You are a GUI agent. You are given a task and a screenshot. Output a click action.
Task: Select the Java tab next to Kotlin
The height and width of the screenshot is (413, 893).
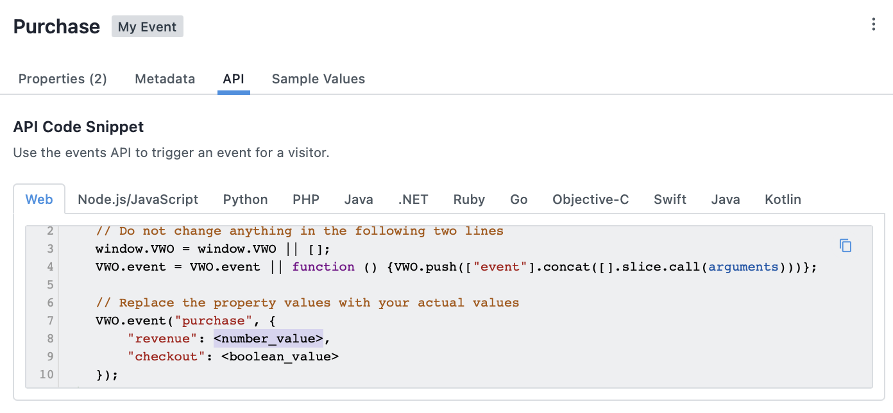coord(726,199)
